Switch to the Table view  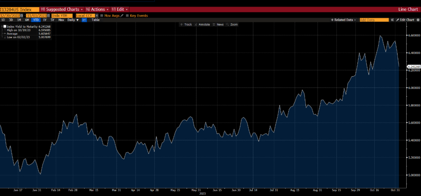(96, 20)
